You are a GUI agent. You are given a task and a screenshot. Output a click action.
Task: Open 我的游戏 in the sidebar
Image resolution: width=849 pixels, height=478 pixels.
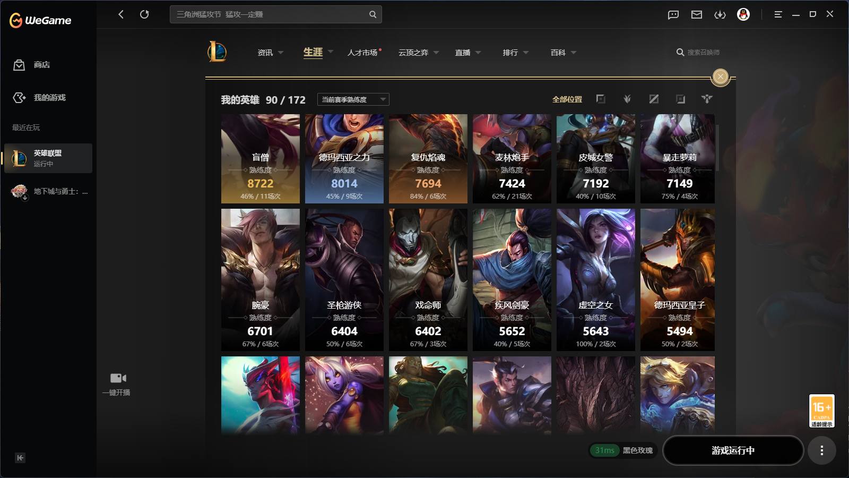[x=39, y=98]
